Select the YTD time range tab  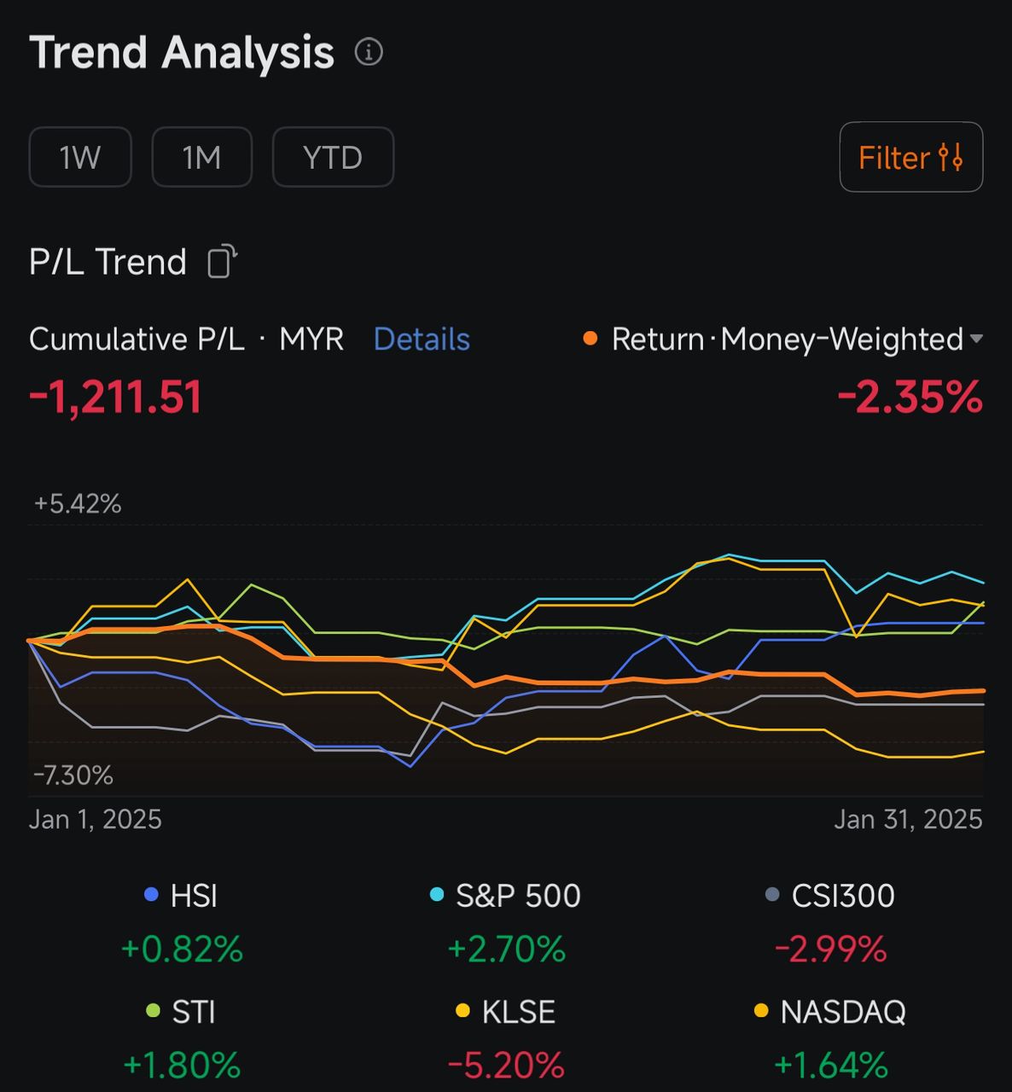coord(333,157)
